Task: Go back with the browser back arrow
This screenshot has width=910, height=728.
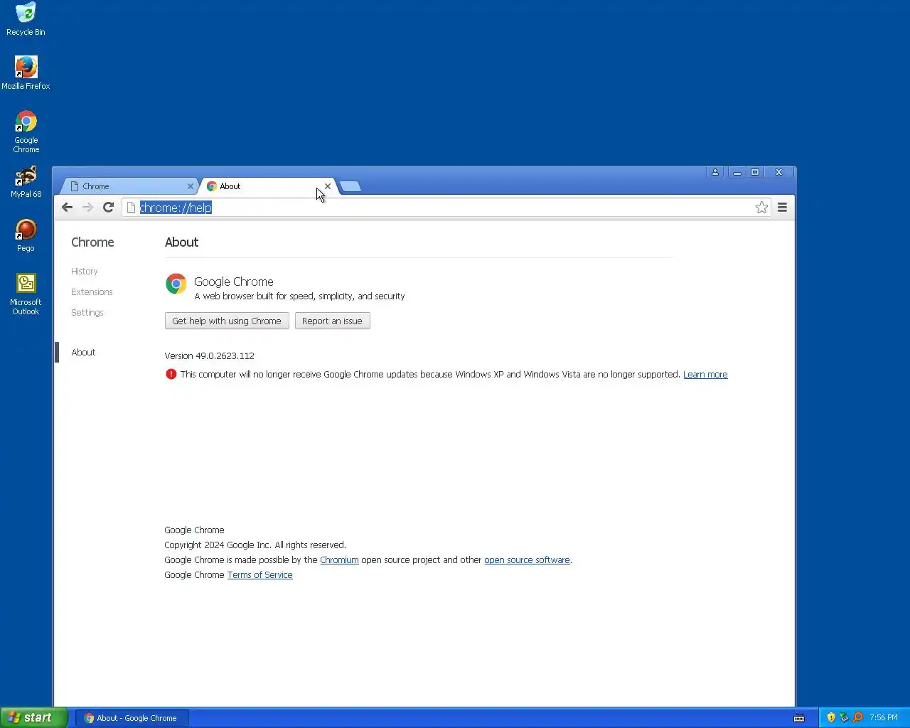Action: click(x=67, y=208)
